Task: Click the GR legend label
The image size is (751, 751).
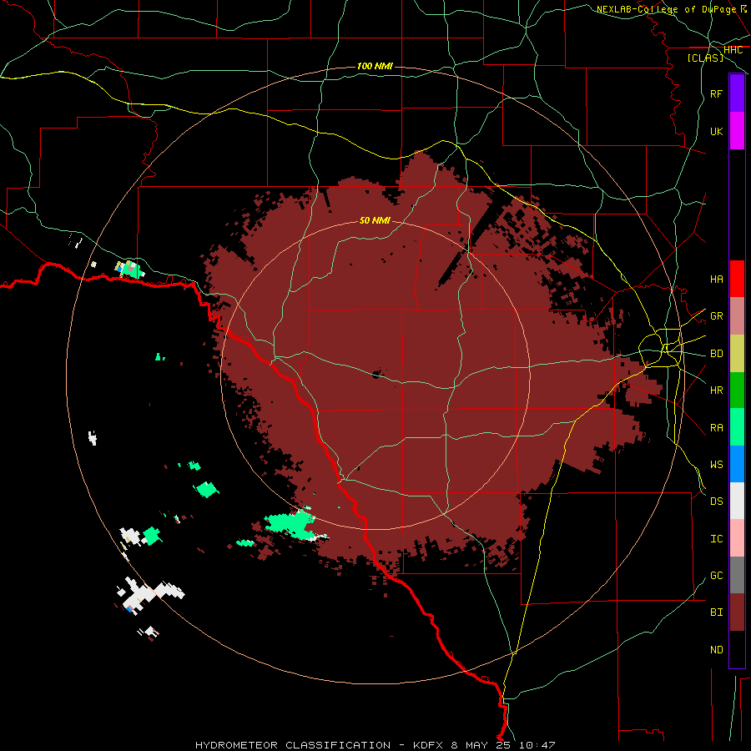Action: click(717, 316)
